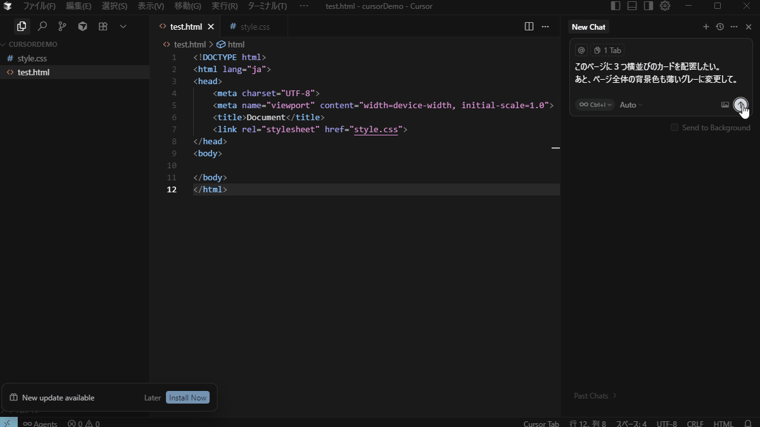Screen dimensions: 760x427
Task: Open the Extensions view icon
Action: tap(103, 27)
